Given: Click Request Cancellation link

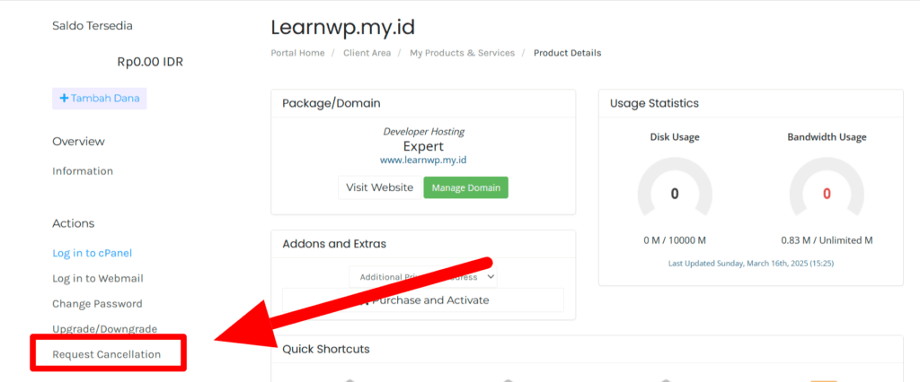Looking at the screenshot, I should [106, 354].
